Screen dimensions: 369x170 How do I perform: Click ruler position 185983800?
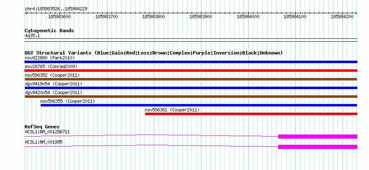[154, 17]
